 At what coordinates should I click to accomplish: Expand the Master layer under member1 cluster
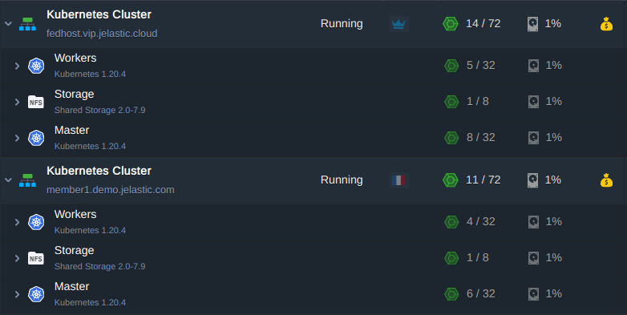pyautogui.click(x=17, y=295)
